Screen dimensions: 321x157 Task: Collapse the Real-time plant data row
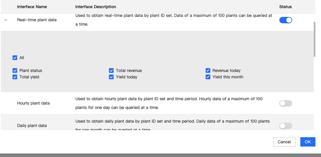click(x=6, y=20)
